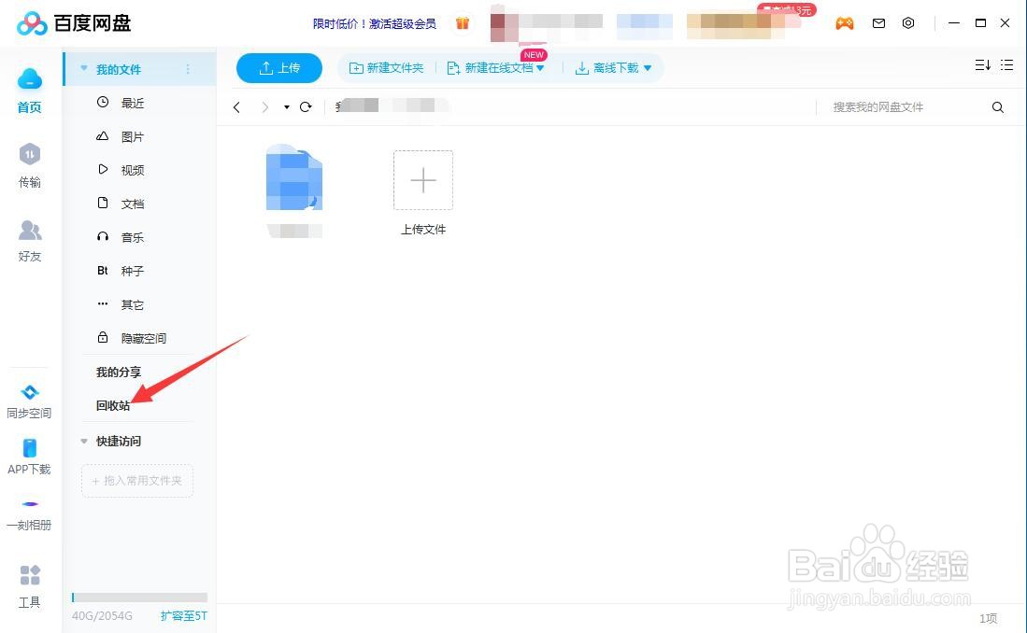
Task: Switch to 我的分享 (My Shares)
Action: click(x=118, y=372)
